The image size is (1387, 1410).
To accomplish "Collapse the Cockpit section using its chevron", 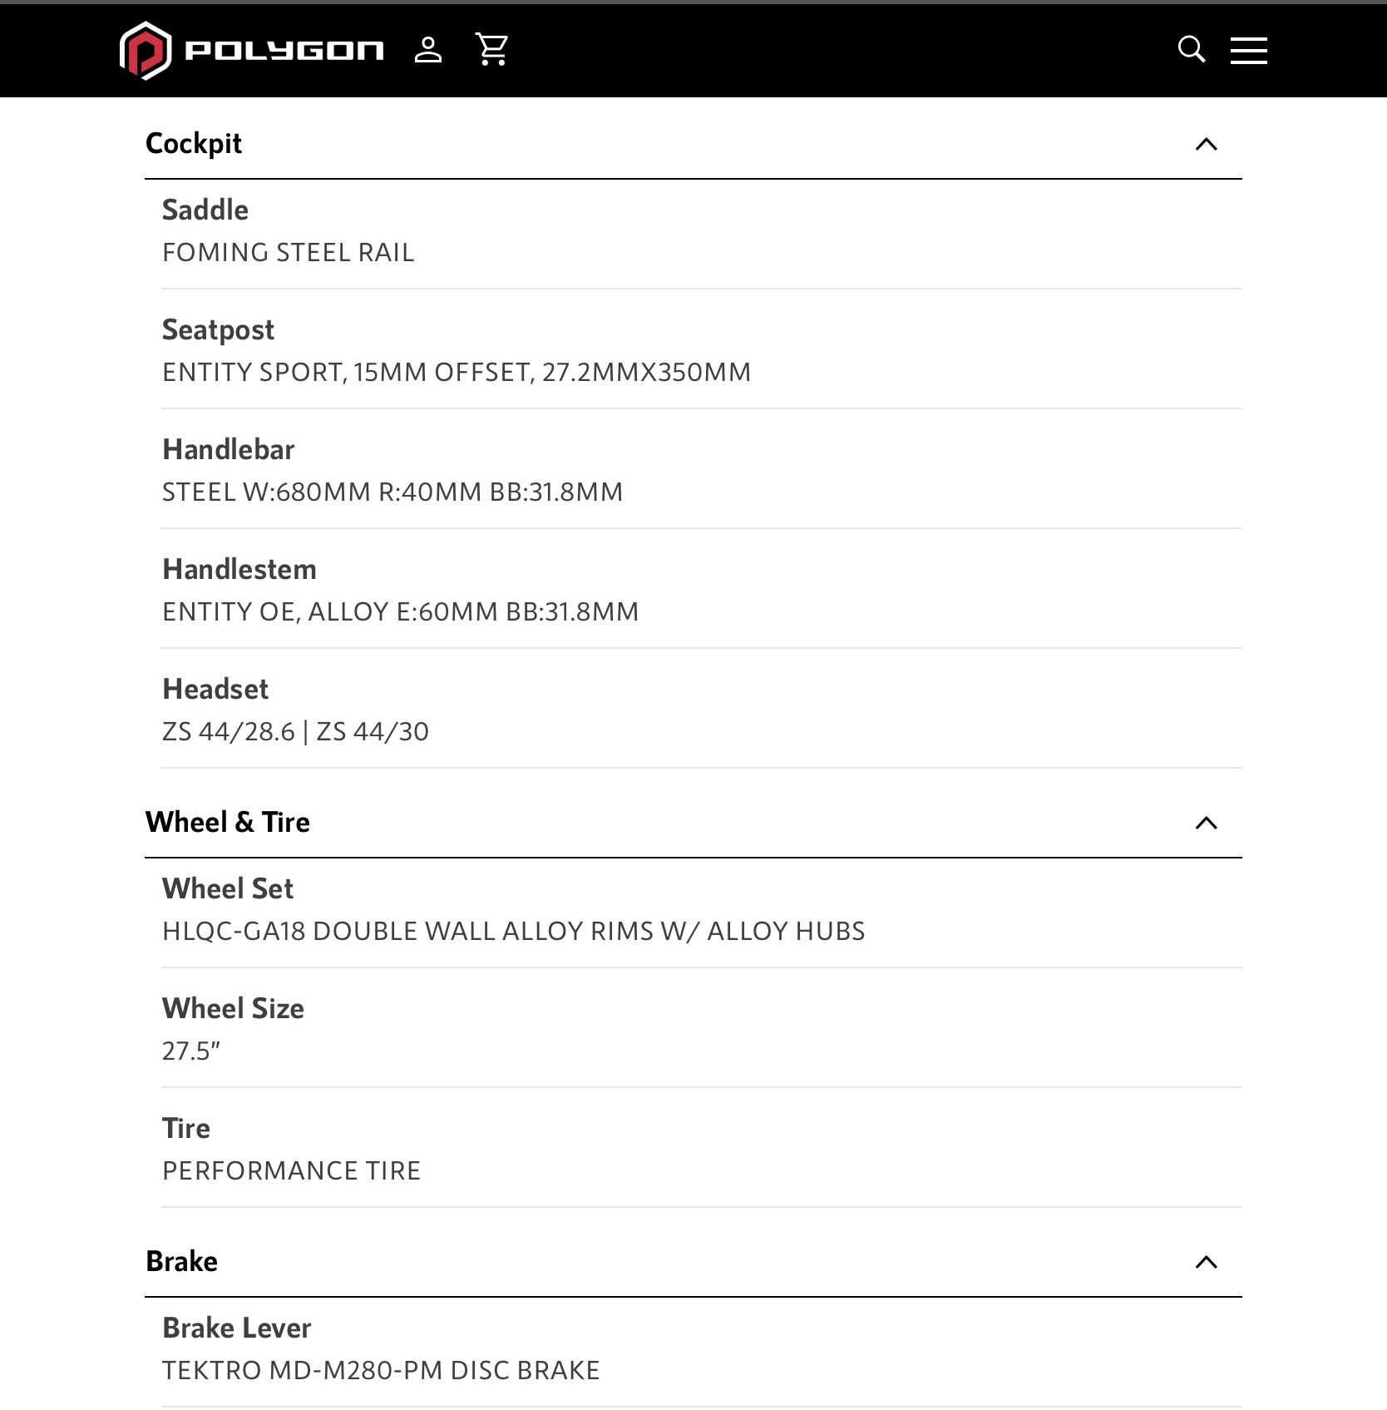I will pos(1206,145).
